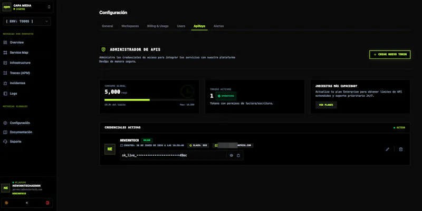Click the cpm logo icon

[7, 7]
